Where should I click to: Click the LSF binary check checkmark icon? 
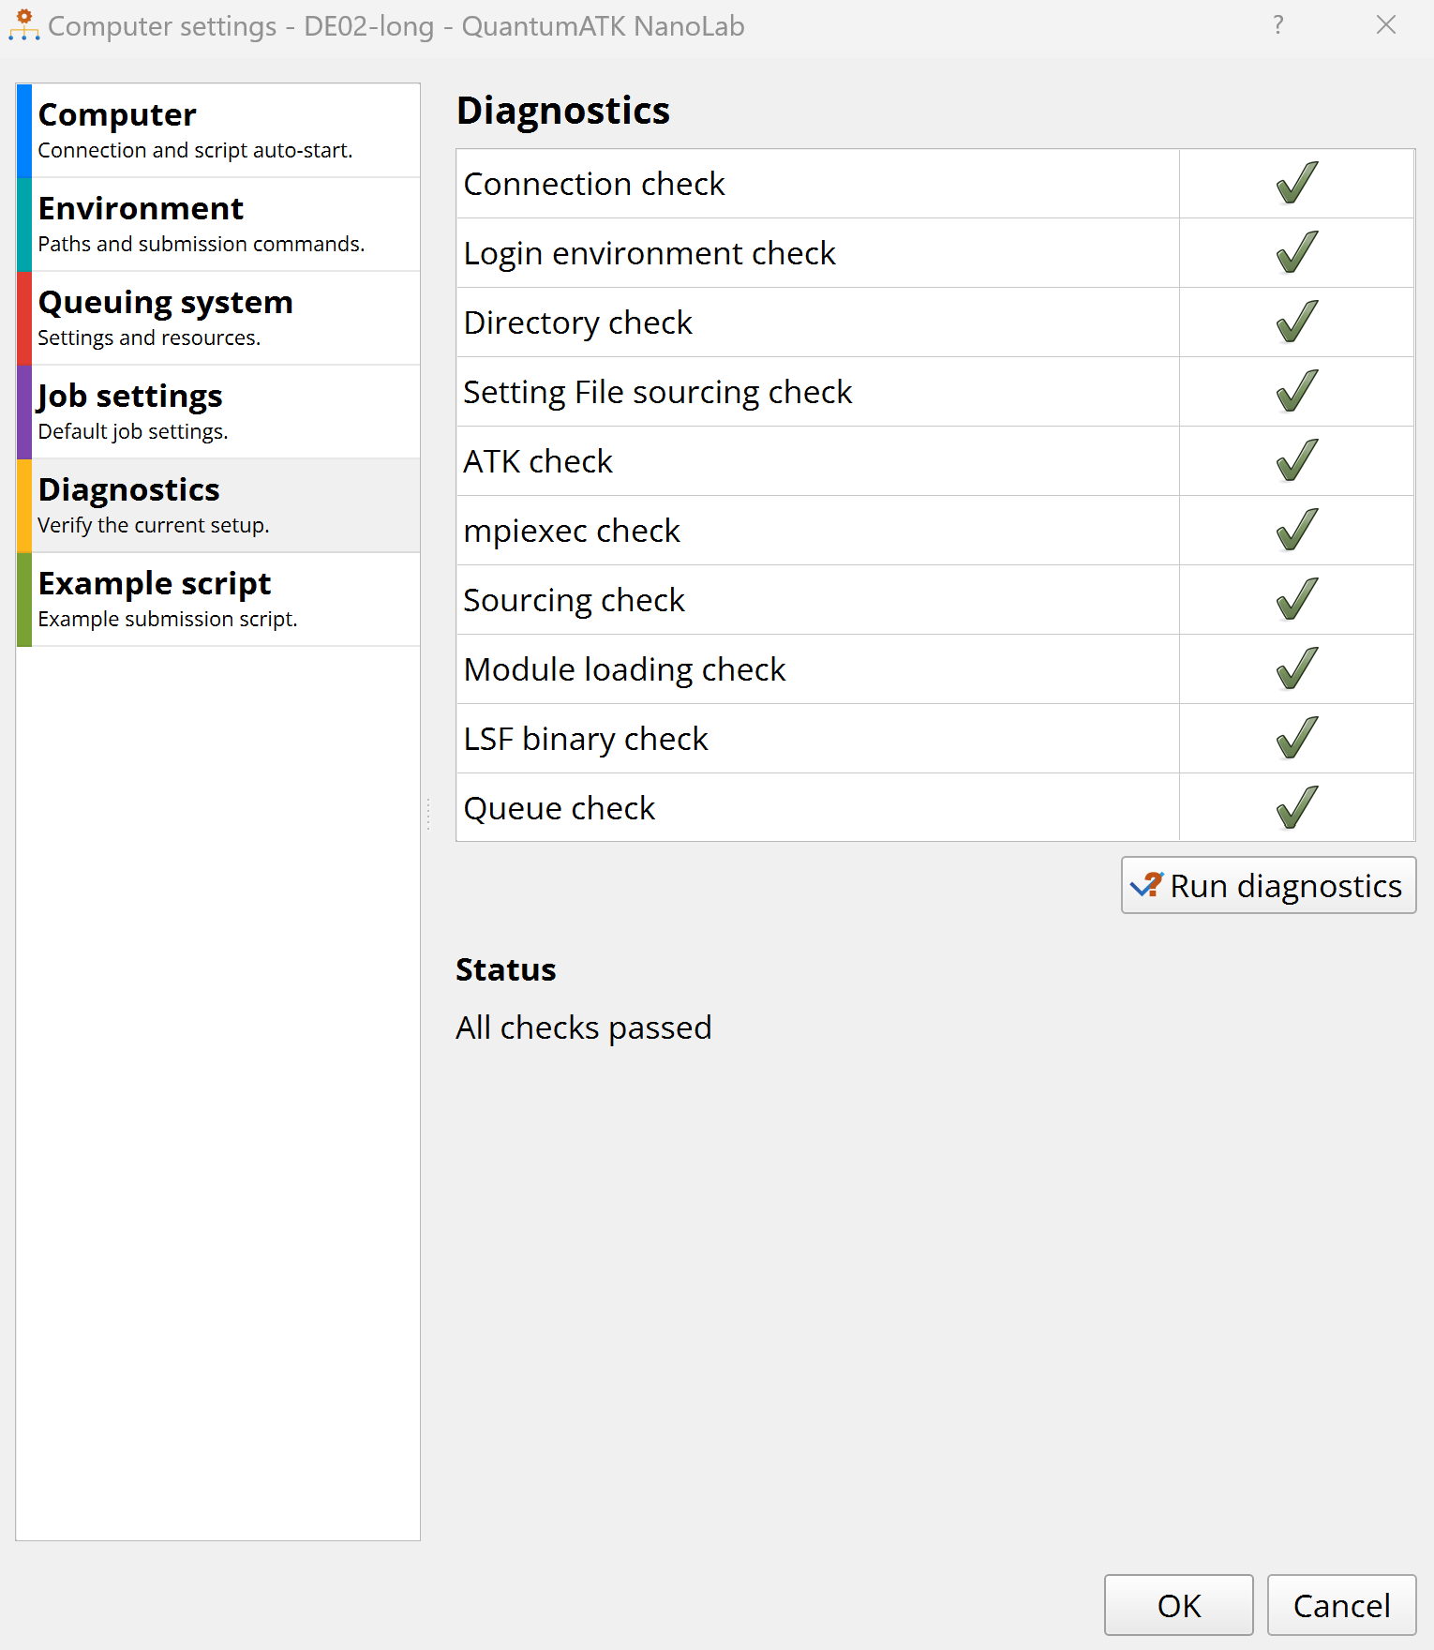(x=1297, y=738)
